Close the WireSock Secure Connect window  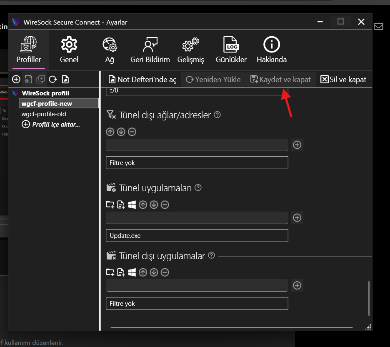coord(361,22)
